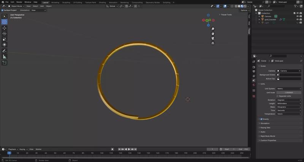Screen dimensions: 304x162
Task: Open the Tool properties tab icon
Action: click(x=254, y=61)
